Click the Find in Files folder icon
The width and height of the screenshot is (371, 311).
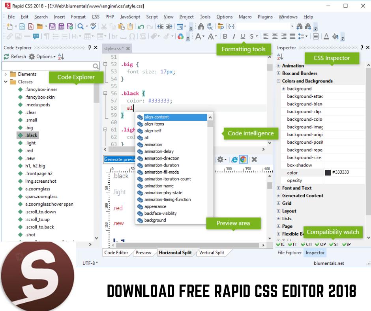[221, 26]
